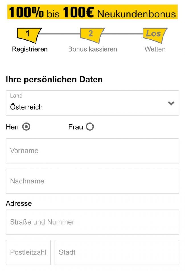185x271 pixels.
Task: Click the "Frau" text label
Action: tap(75, 127)
